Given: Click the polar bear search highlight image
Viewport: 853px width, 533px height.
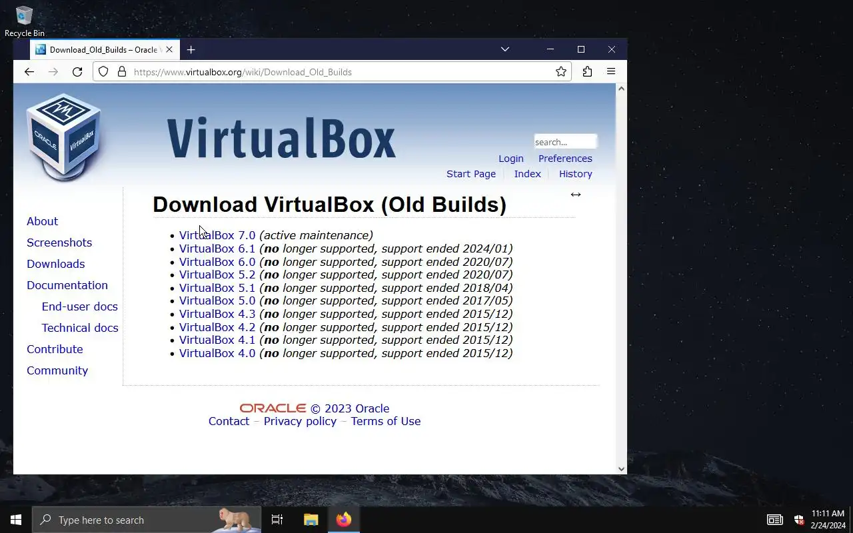Looking at the screenshot, I should tap(235, 520).
